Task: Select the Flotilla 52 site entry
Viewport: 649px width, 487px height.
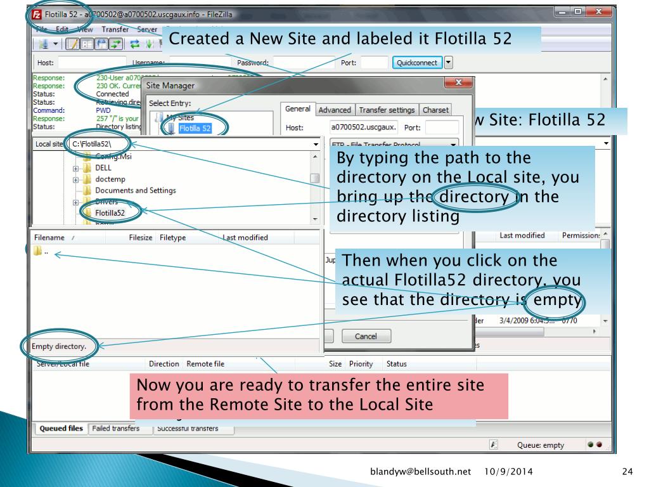Action: [195, 128]
